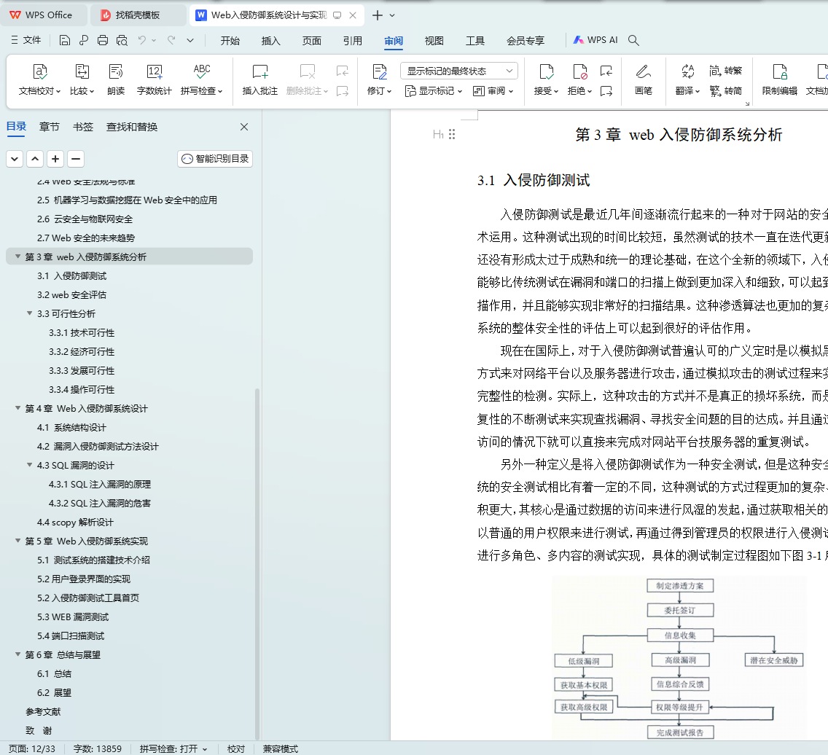The width and height of the screenshot is (828, 755).
Task: Collapse the 4.3 SQL漏洞的设计 node
Action: click(30, 465)
